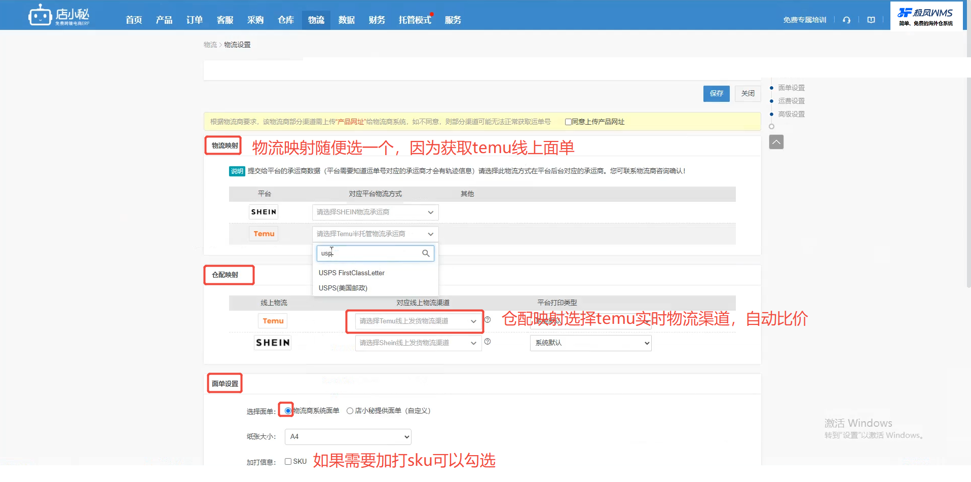Click 面单设置 section heading
This screenshot has height=482, width=971.
[225, 384]
